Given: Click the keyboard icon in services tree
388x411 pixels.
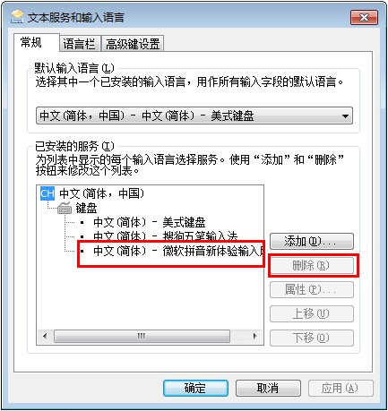Looking at the screenshot, I should 65,208.
